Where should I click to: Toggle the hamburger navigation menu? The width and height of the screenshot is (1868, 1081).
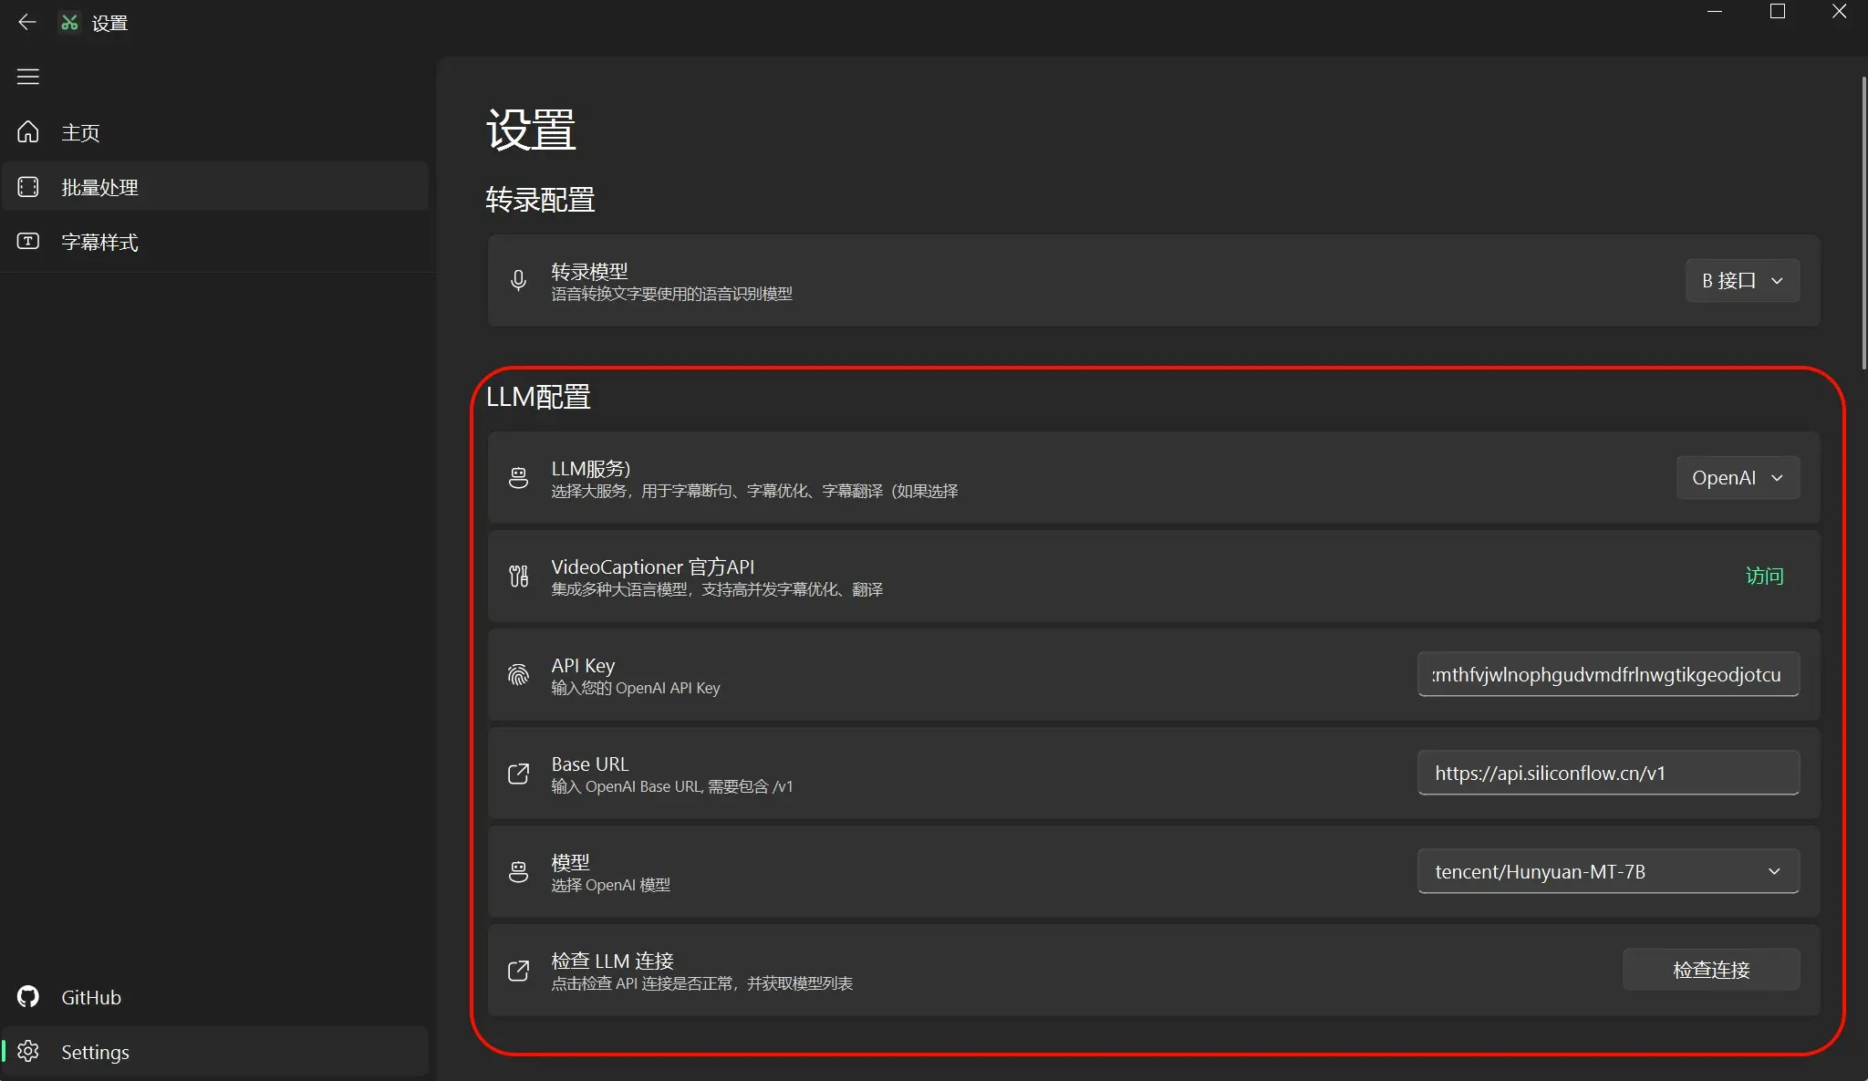[27, 77]
